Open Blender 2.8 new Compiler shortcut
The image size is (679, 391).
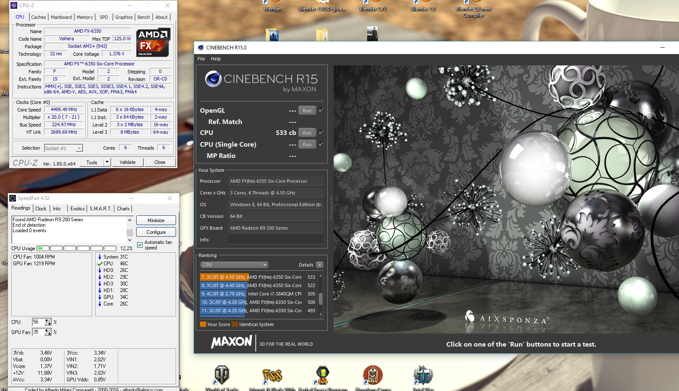pos(473,9)
